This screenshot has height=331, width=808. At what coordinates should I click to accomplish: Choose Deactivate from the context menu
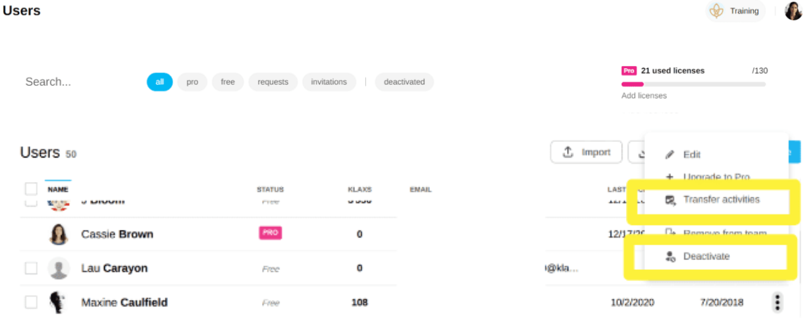(x=706, y=257)
